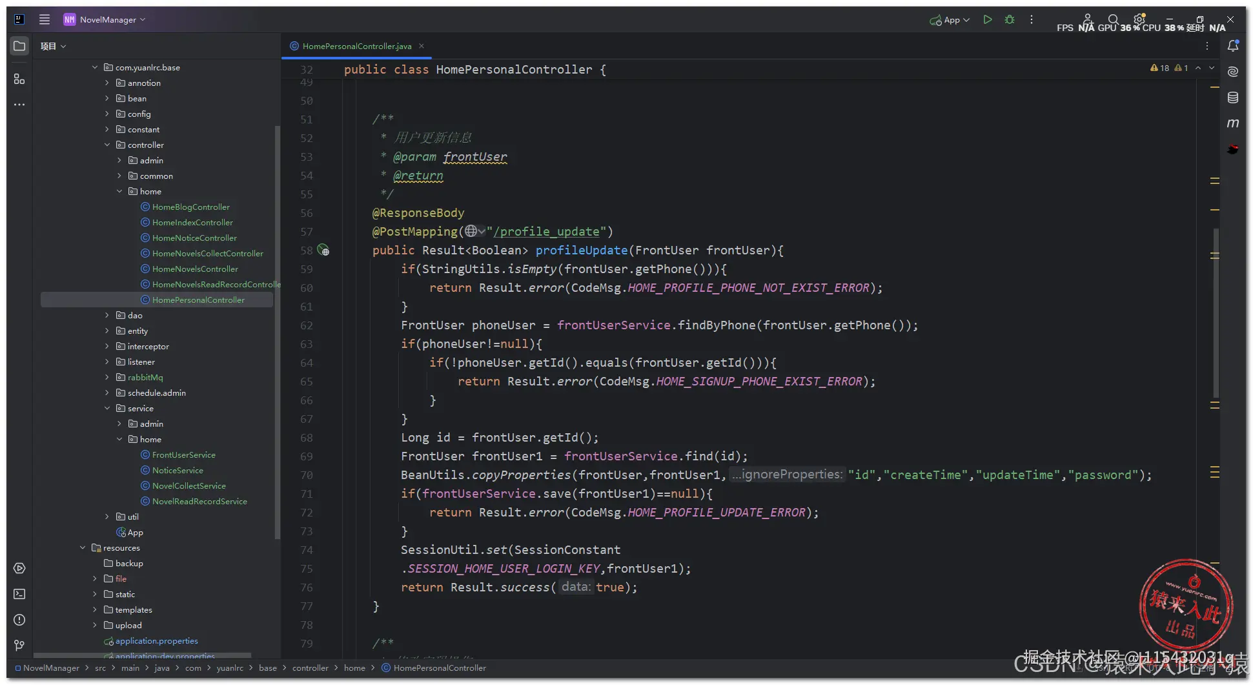Collapse the com.yuanlrc.base package
The image size is (1253, 685).
pyautogui.click(x=95, y=67)
